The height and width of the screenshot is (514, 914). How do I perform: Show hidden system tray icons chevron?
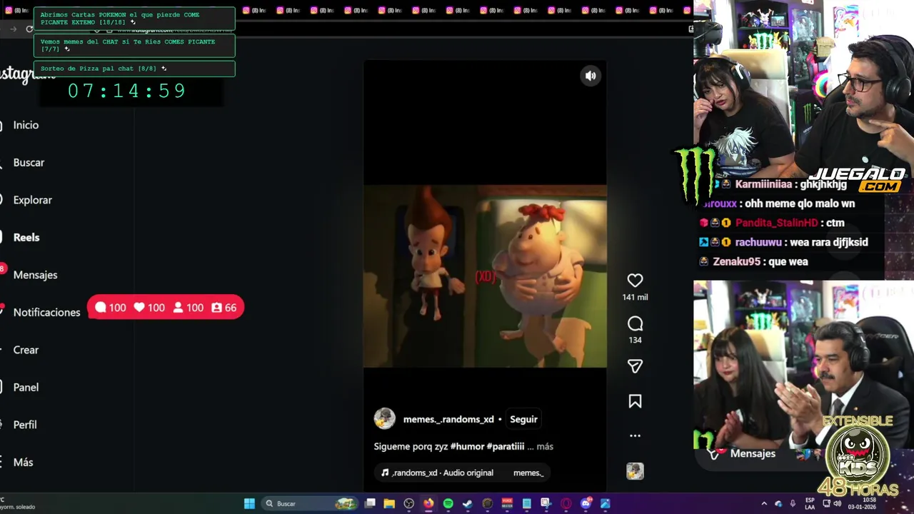764,504
